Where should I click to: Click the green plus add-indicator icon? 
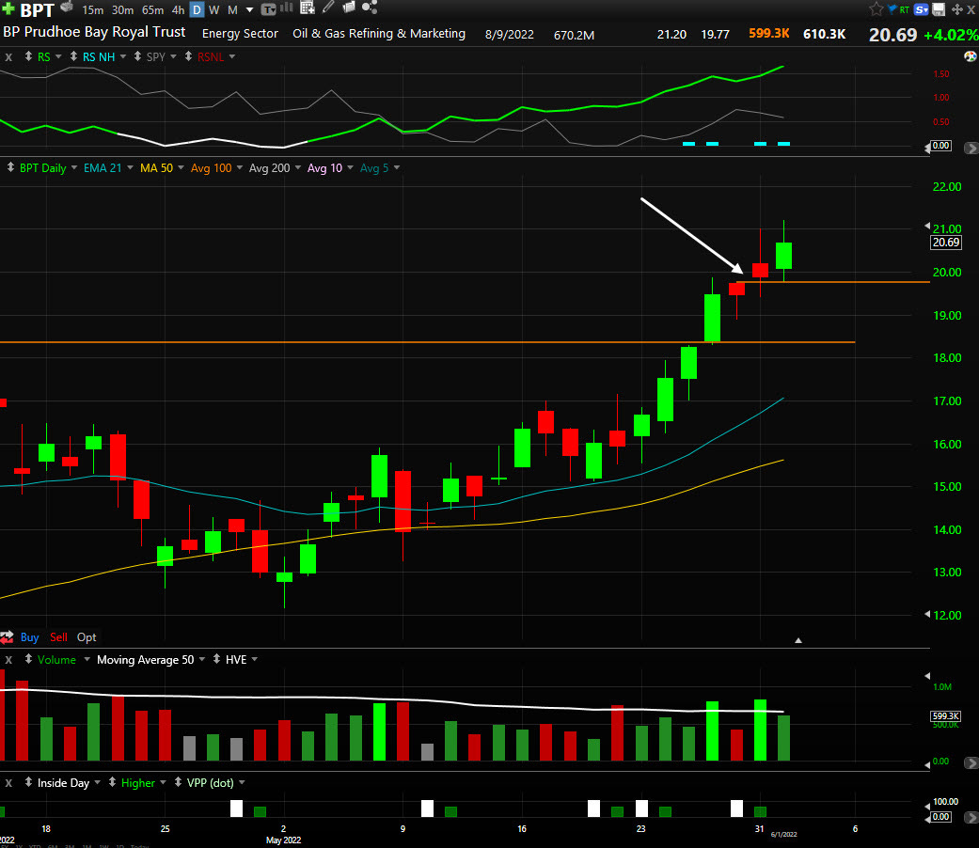8,8
